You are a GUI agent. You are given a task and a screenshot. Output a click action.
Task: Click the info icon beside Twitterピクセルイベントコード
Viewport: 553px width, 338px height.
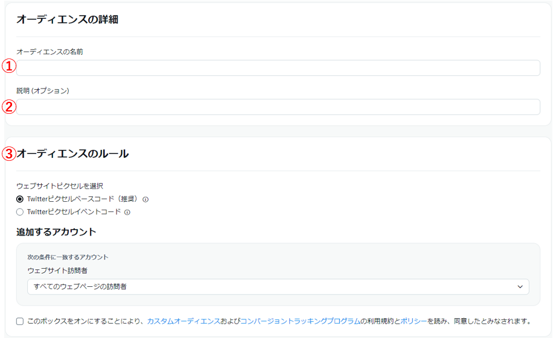127,212
